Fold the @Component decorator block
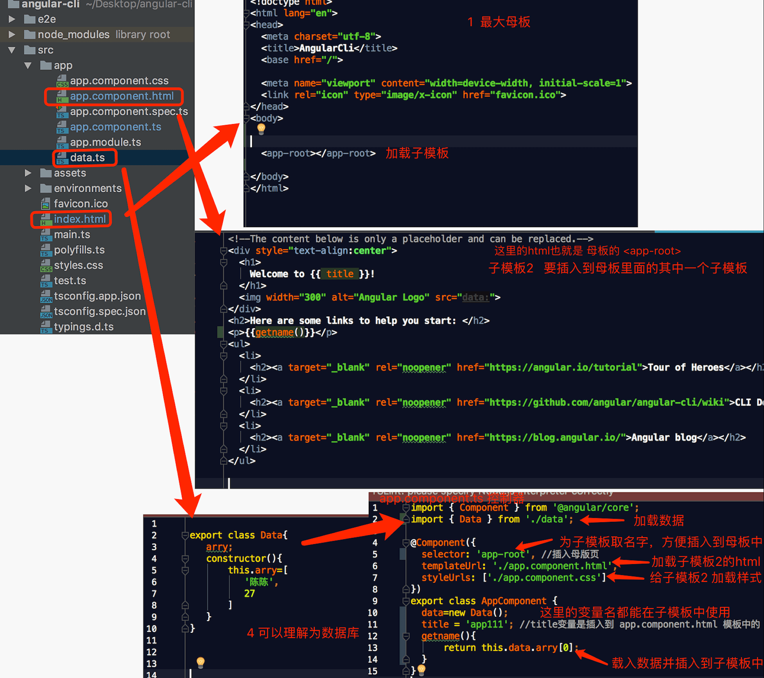The image size is (764, 678). tap(406, 543)
